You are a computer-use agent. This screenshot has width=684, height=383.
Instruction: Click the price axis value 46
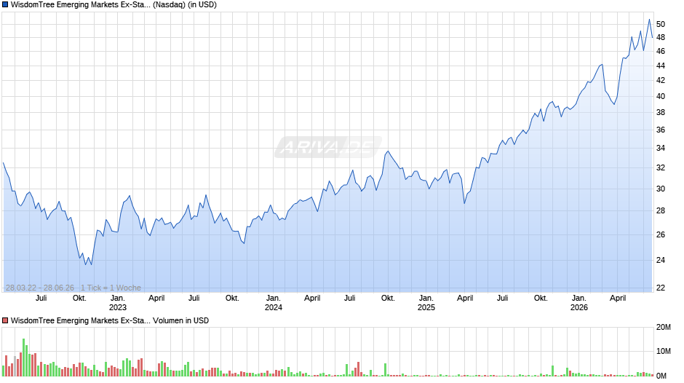661,52
